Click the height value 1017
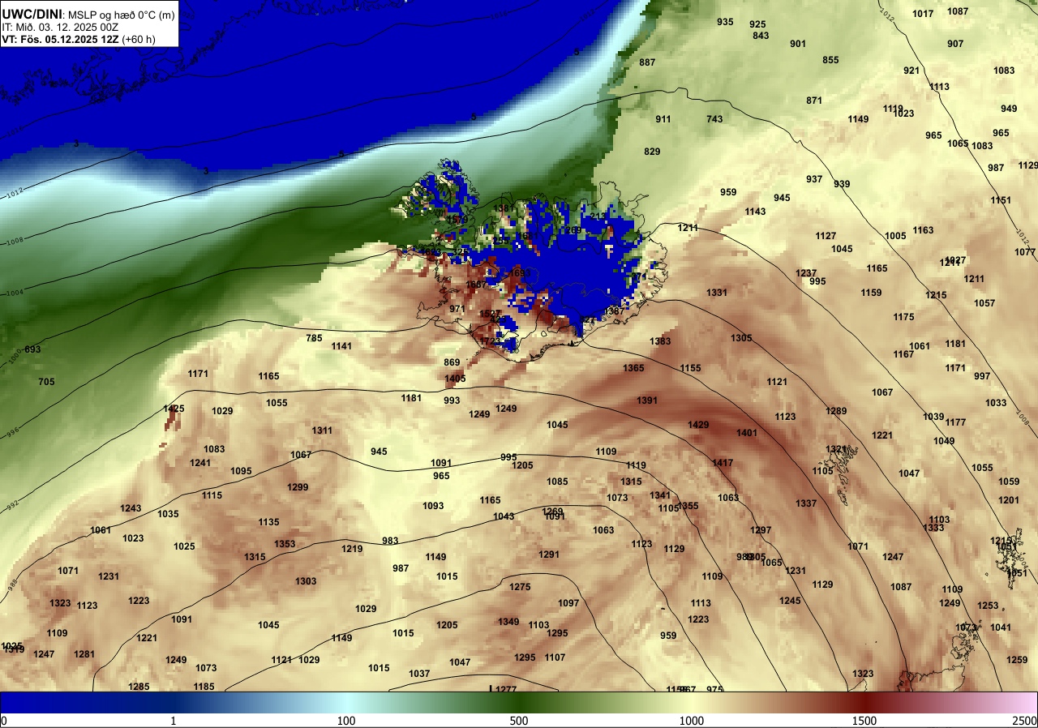Screen dimensions: 1038x728 coord(923,14)
